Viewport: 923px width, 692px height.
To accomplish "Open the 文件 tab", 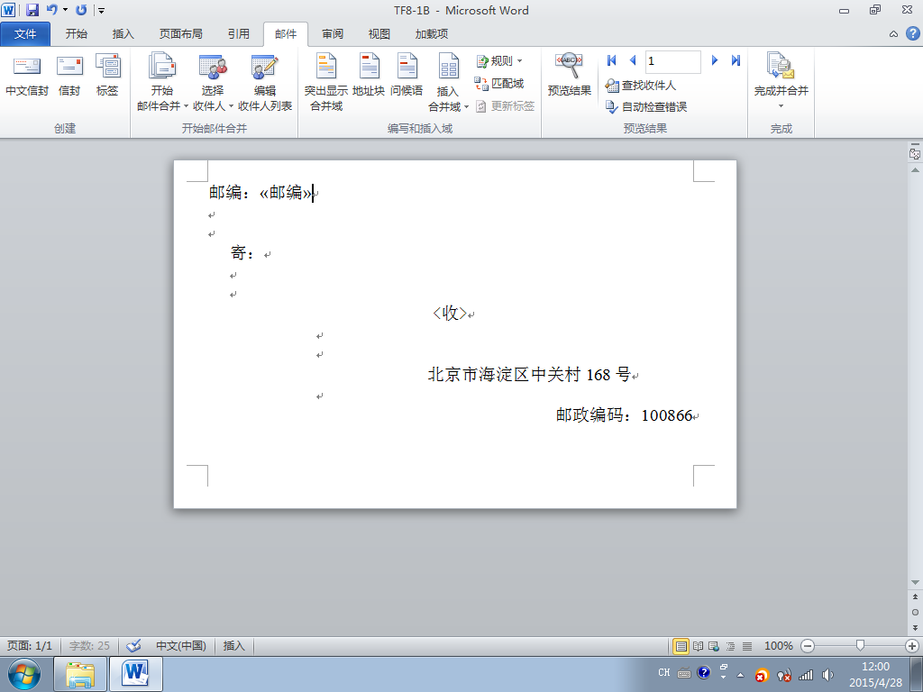I will (25, 34).
